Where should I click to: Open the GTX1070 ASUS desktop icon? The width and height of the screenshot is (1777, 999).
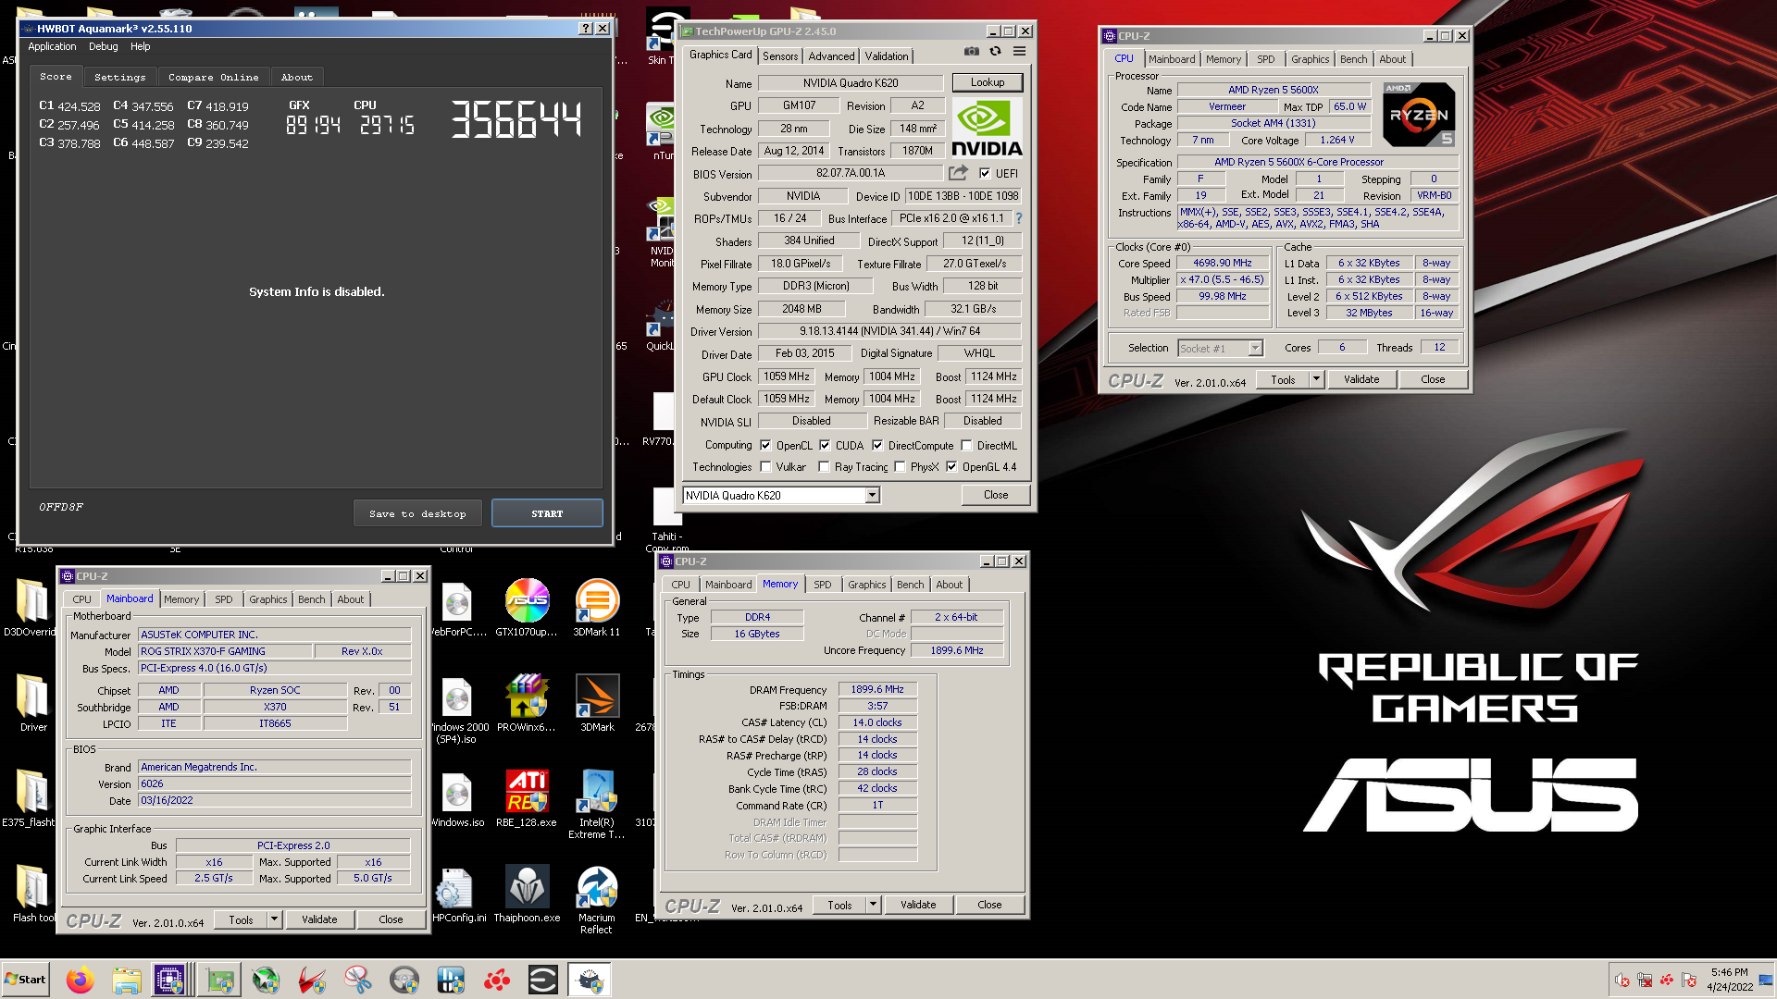click(x=527, y=607)
